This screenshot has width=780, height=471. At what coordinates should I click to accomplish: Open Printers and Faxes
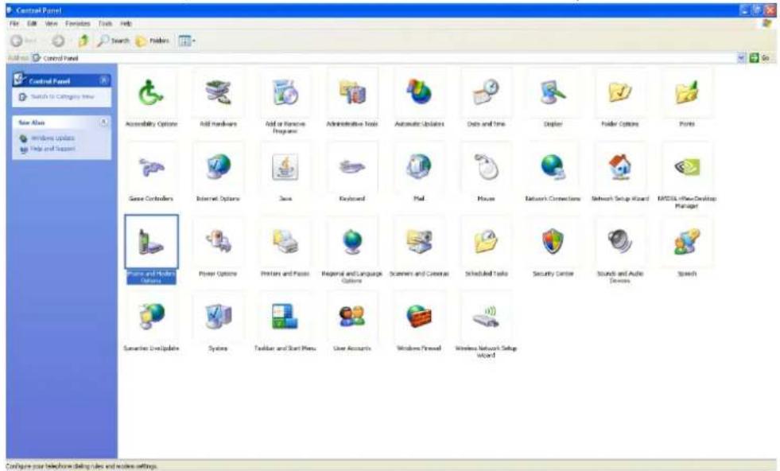coord(285,242)
